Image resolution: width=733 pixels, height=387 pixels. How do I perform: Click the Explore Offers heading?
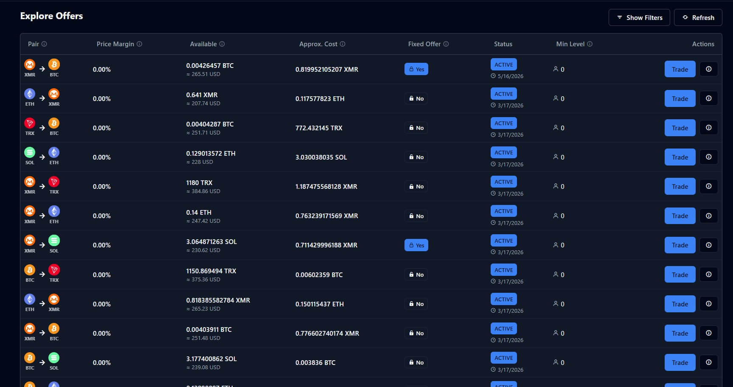[51, 16]
